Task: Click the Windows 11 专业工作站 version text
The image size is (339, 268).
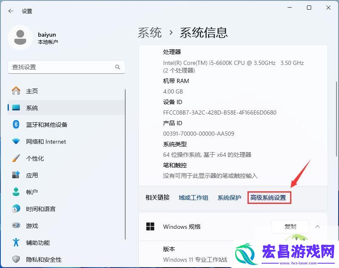Action: pyautogui.click(x=195, y=259)
